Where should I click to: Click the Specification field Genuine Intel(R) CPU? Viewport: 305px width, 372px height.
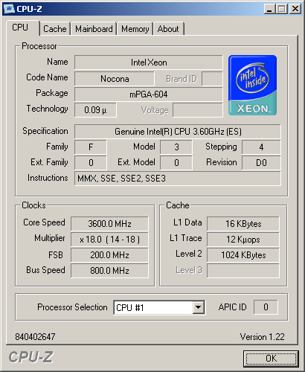coord(178,132)
